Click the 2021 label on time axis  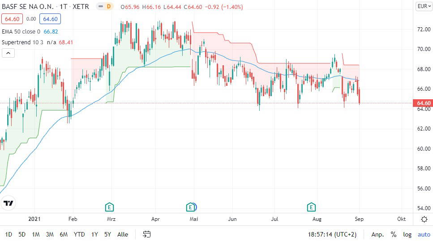[x=34, y=219]
